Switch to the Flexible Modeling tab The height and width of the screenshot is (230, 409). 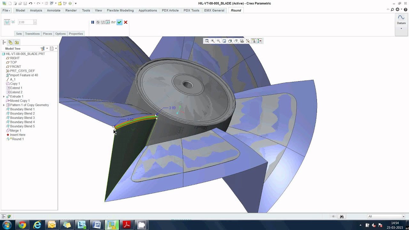(x=120, y=10)
